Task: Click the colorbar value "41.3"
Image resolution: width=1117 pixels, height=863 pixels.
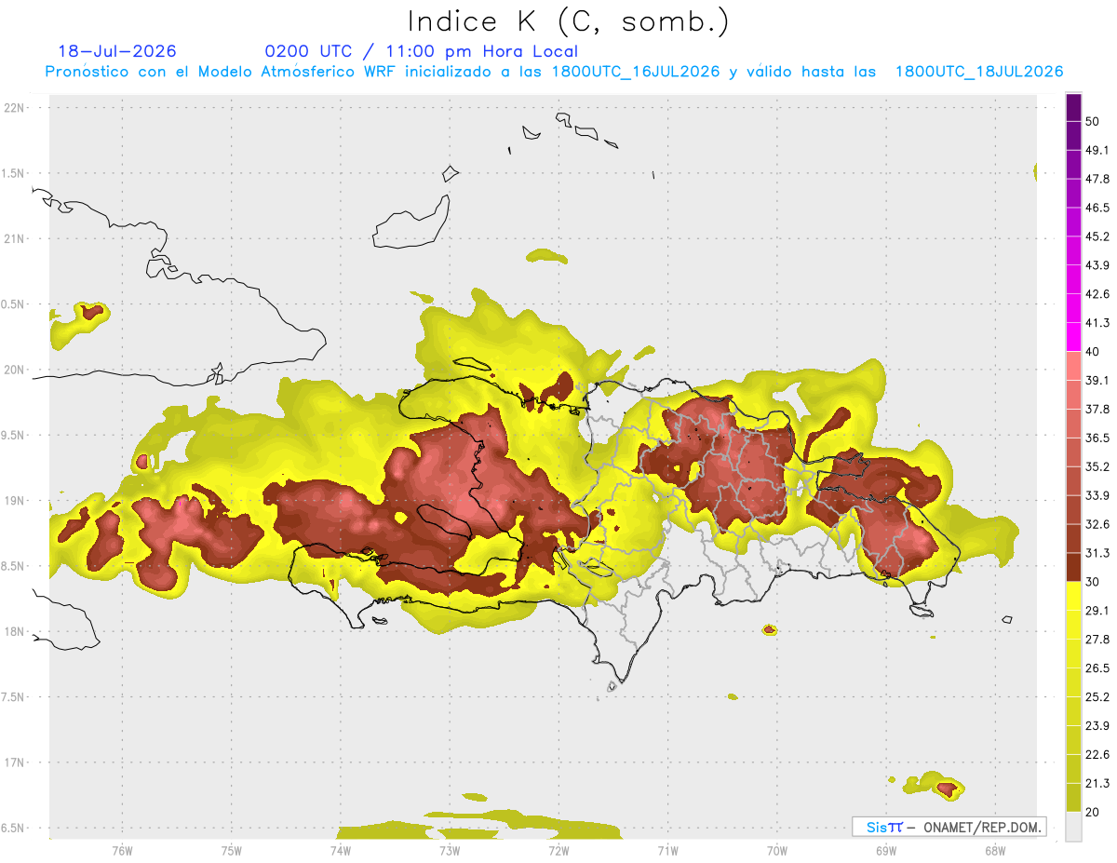Action: pyautogui.click(x=1097, y=323)
